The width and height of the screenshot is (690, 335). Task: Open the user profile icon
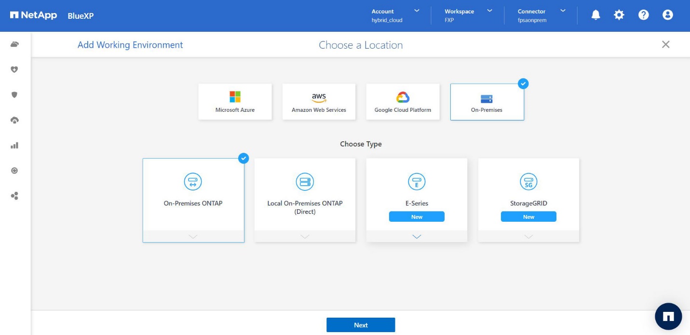pos(667,15)
